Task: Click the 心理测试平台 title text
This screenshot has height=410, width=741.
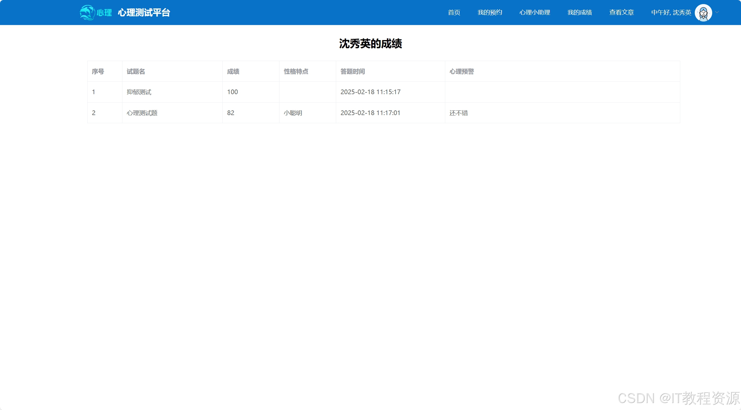Action: click(x=144, y=12)
